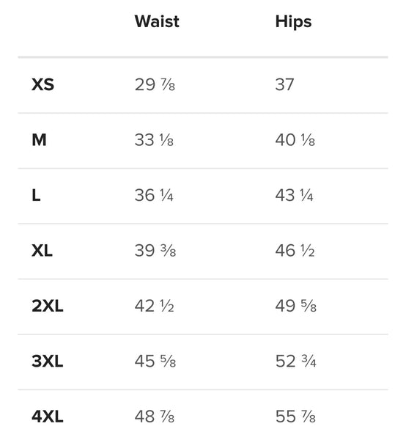Select the XS waist value 29 ⅞

tap(155, 84)
